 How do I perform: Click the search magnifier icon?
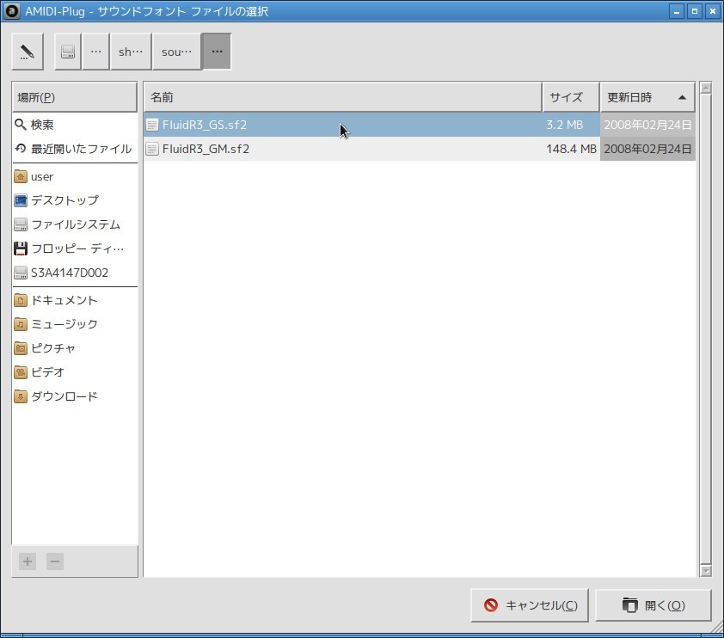(x=21, y=124)
